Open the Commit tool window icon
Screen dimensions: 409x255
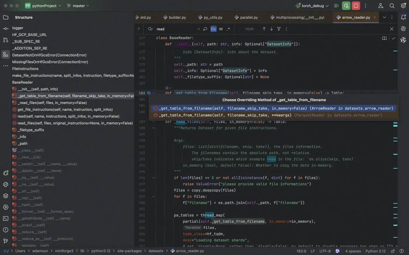(6, 29)
